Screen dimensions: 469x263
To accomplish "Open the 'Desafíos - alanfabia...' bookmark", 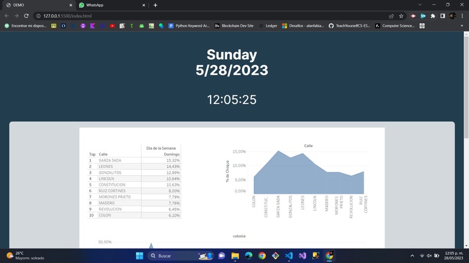I will (x=303, y=26).
